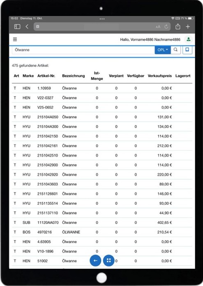Sort by the Art column header

(16, 76)
